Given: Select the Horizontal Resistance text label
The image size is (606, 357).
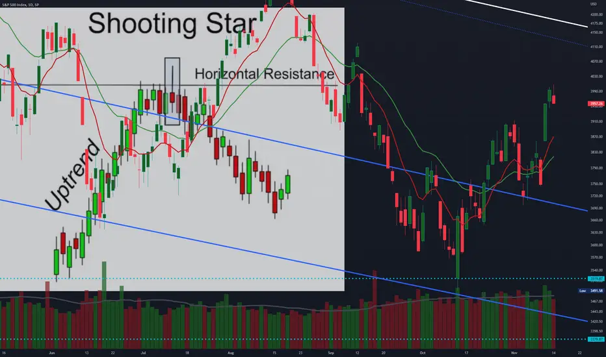Looking at the screenshot, I should (265, 74).
